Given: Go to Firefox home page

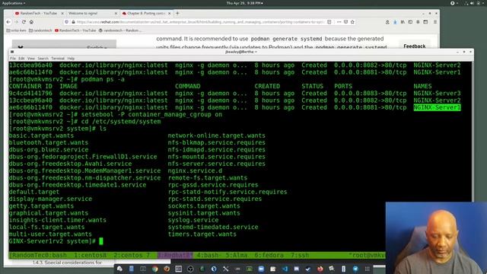Looking at the screenshot, I should coord(31,22).
